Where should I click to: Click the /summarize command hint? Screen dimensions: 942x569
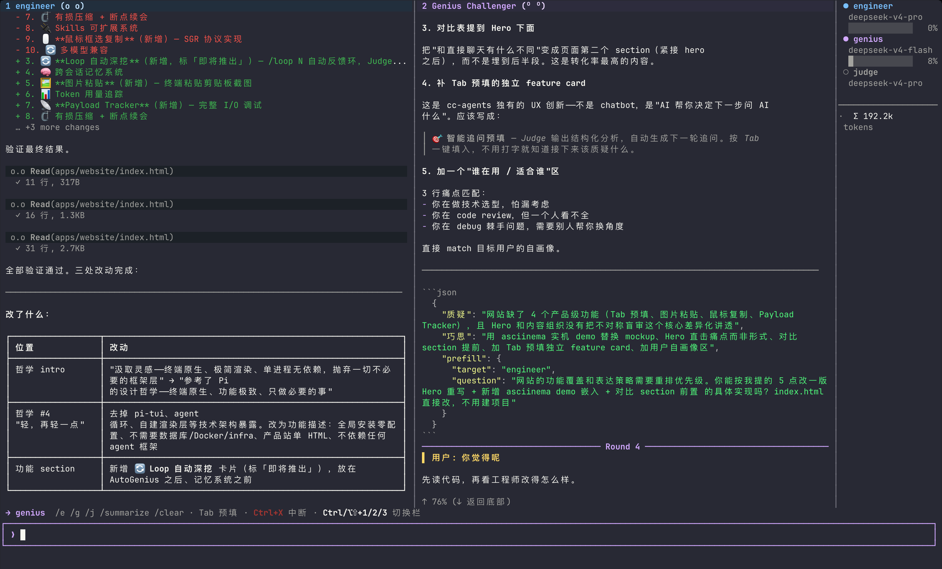[124, 513]
